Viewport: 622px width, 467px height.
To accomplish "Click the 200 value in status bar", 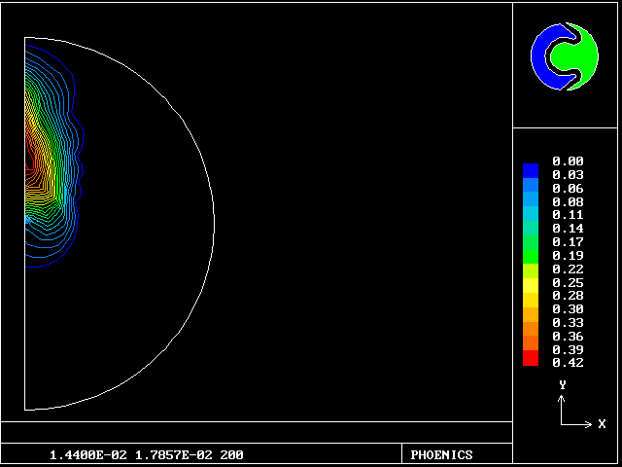I will [x=231, y=454].
